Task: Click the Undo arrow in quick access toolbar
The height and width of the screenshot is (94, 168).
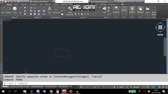Action: (x=22, y=2)
